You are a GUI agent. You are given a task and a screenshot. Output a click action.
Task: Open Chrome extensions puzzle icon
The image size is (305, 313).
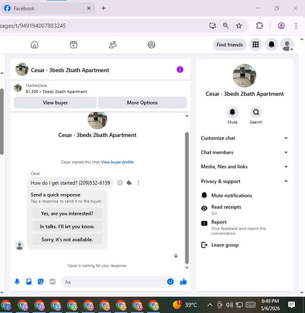[x=259, y=26]
